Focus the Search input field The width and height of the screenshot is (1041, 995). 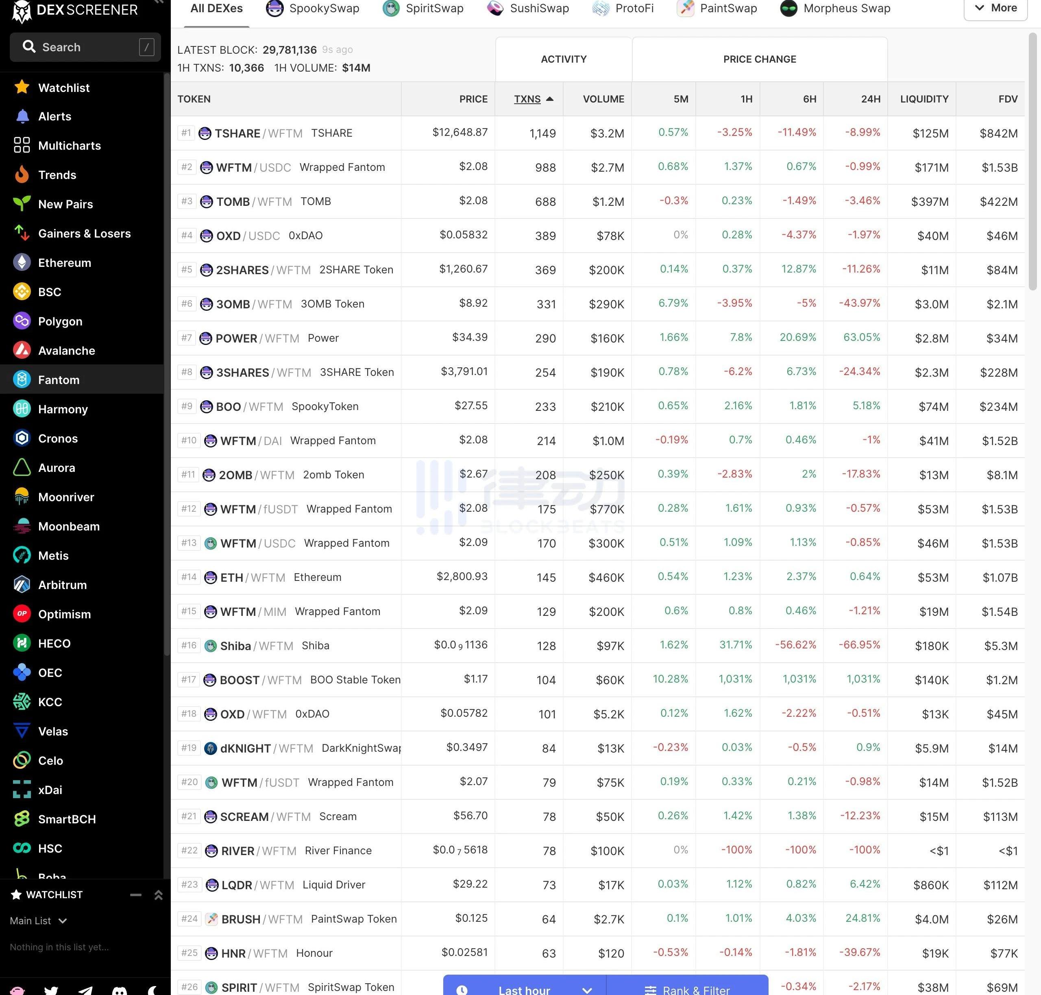85,47
